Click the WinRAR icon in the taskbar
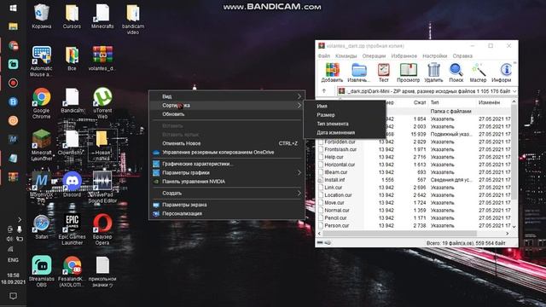546x307 pixels. (x=14, y=177)
